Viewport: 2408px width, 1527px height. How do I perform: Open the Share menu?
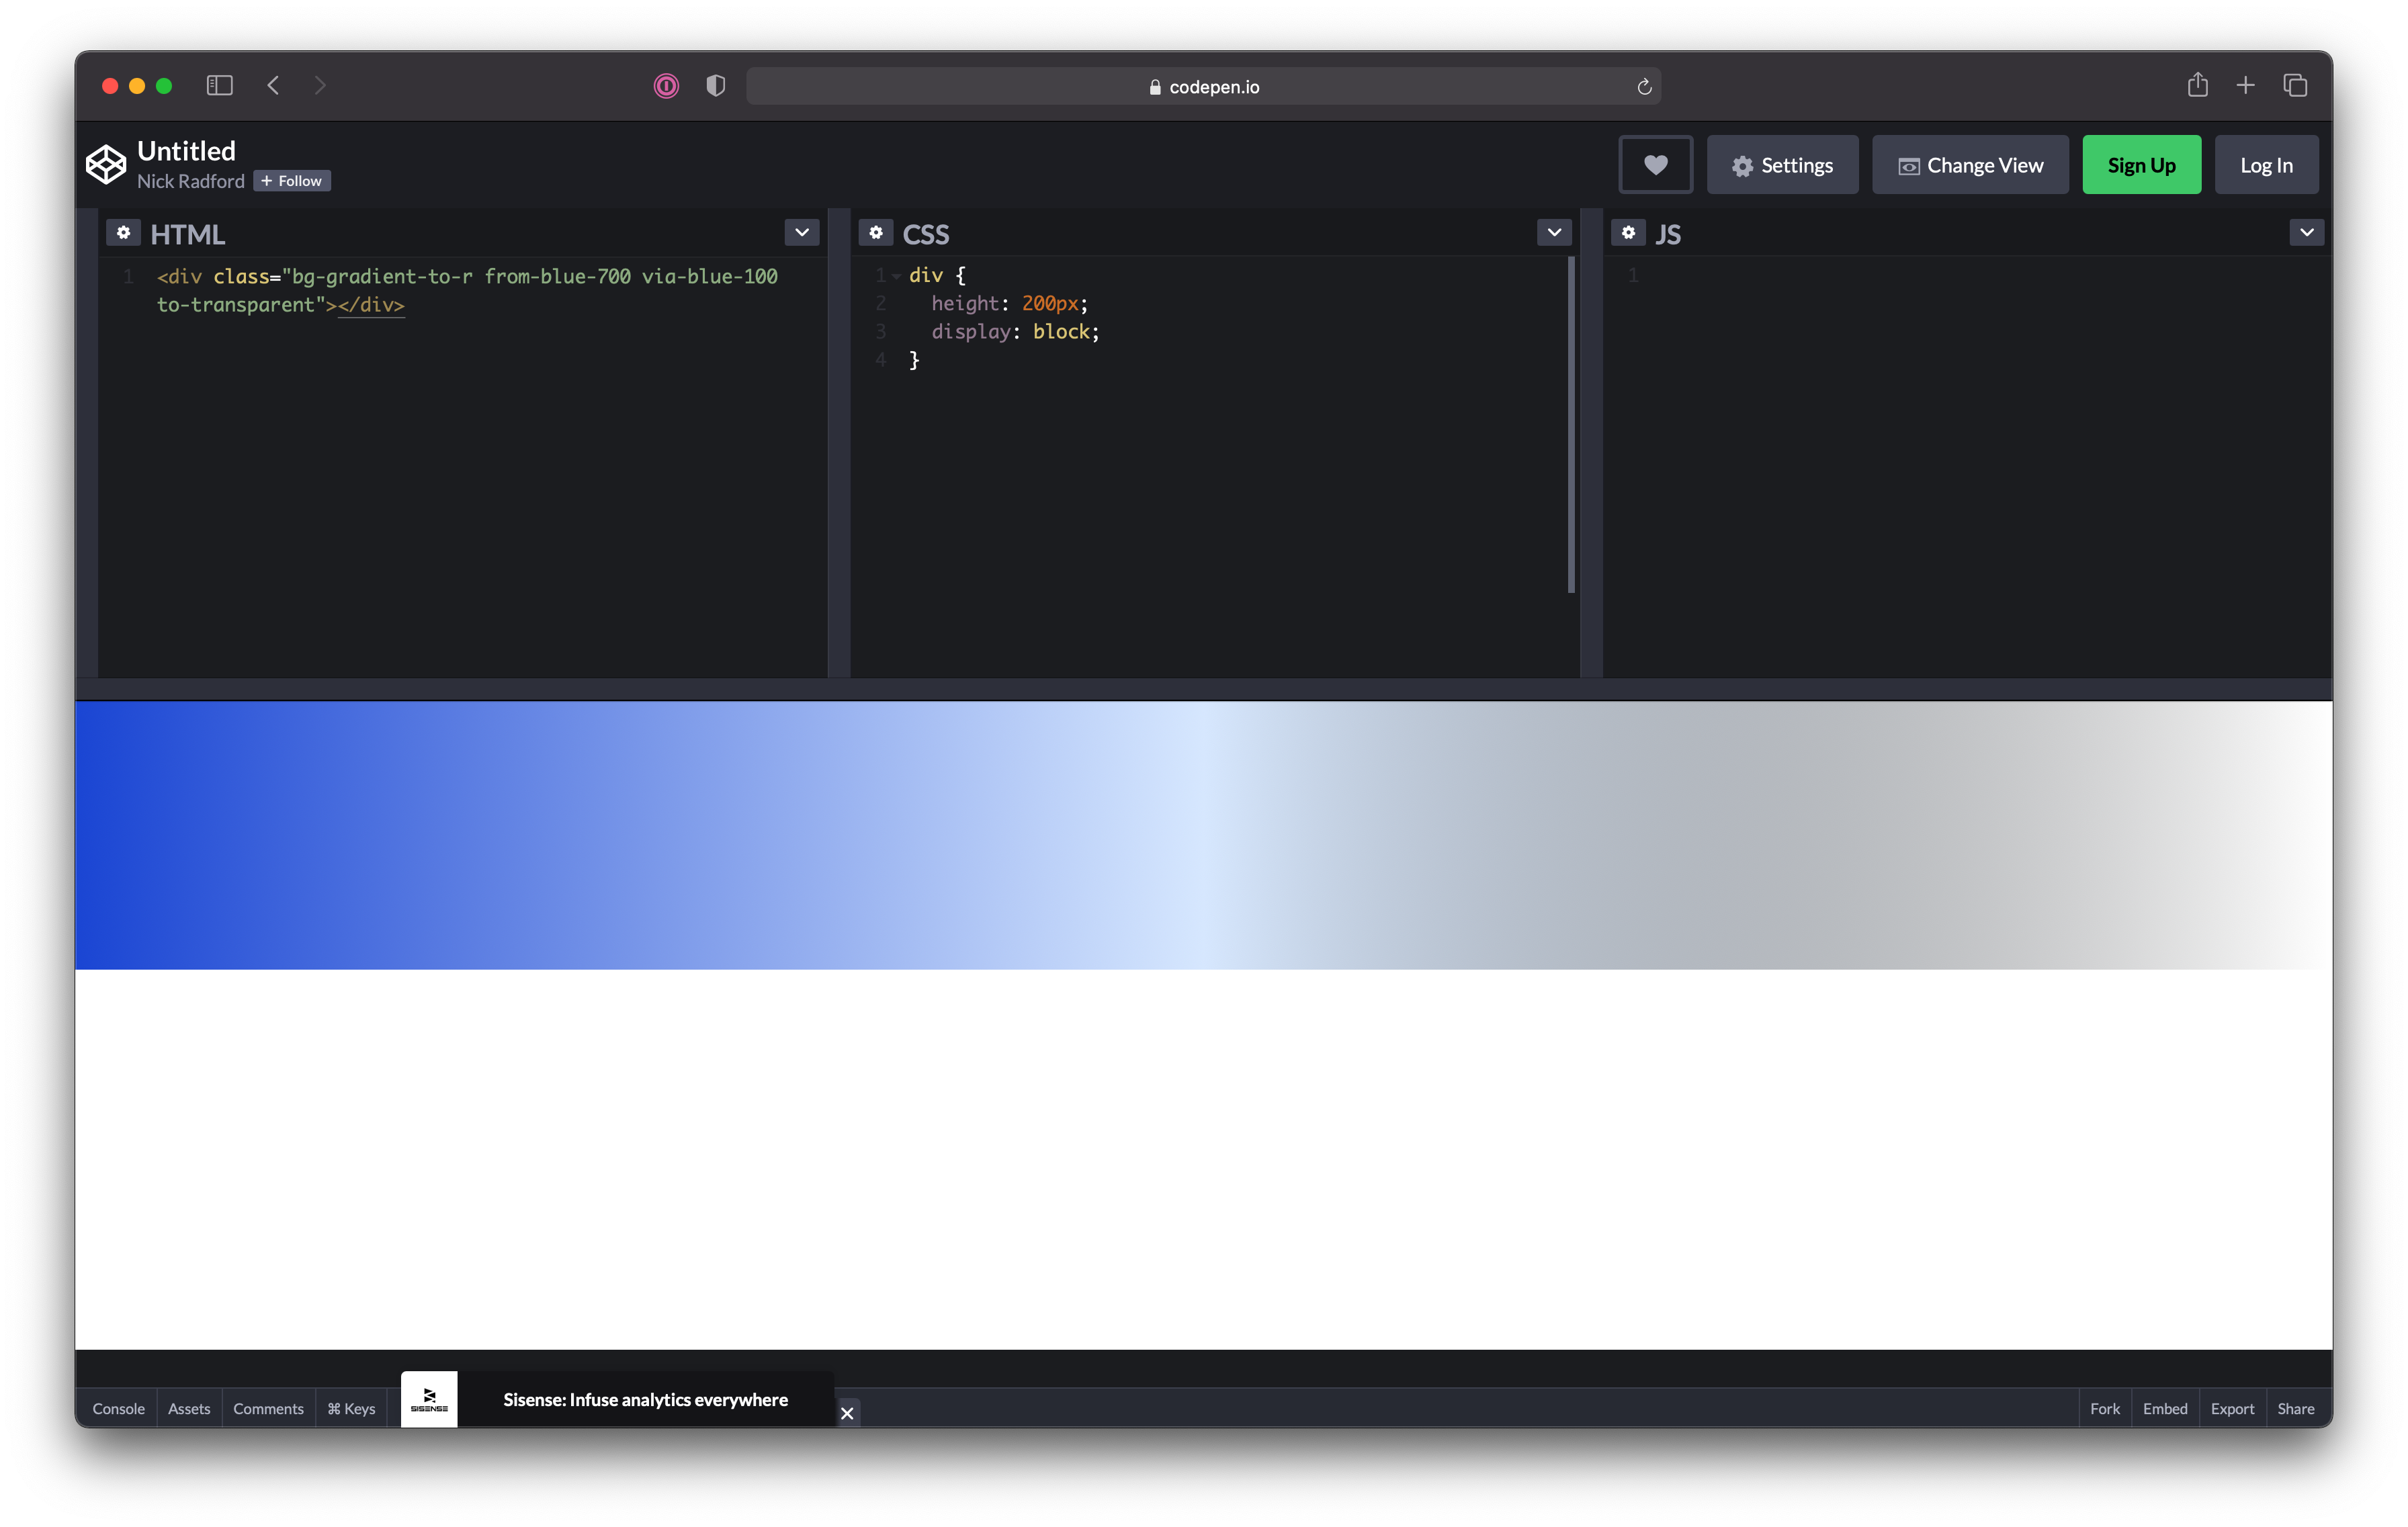(2295, 1408)
